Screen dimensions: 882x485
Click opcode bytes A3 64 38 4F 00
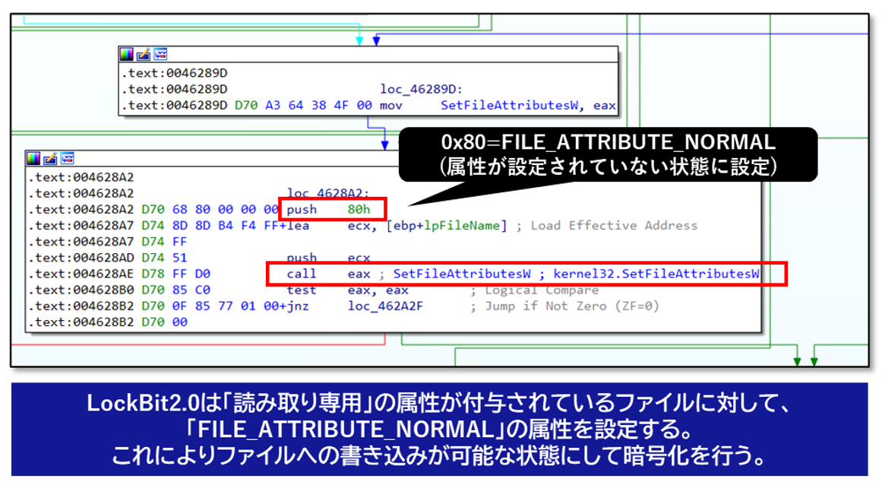coord(318,105)
